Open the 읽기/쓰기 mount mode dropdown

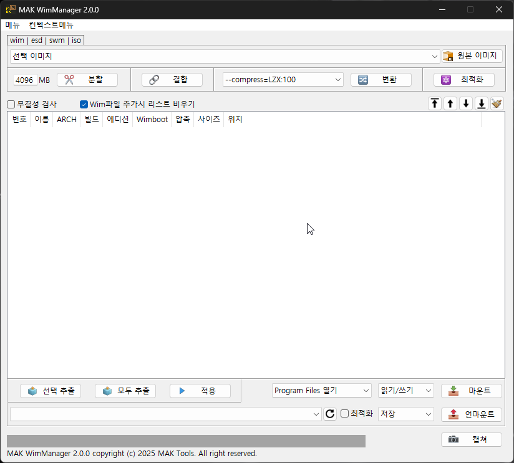[406, 391]
